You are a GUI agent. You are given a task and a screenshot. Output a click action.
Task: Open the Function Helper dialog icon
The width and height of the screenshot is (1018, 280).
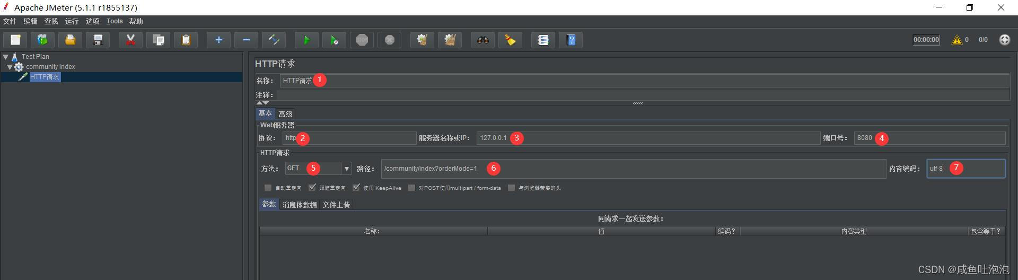(543, 40)
